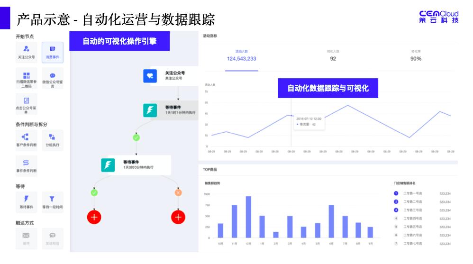This screenshot has height=264, width=473.
Task: Click the 11月 bar in the sales chart
Action: (235, 221)
